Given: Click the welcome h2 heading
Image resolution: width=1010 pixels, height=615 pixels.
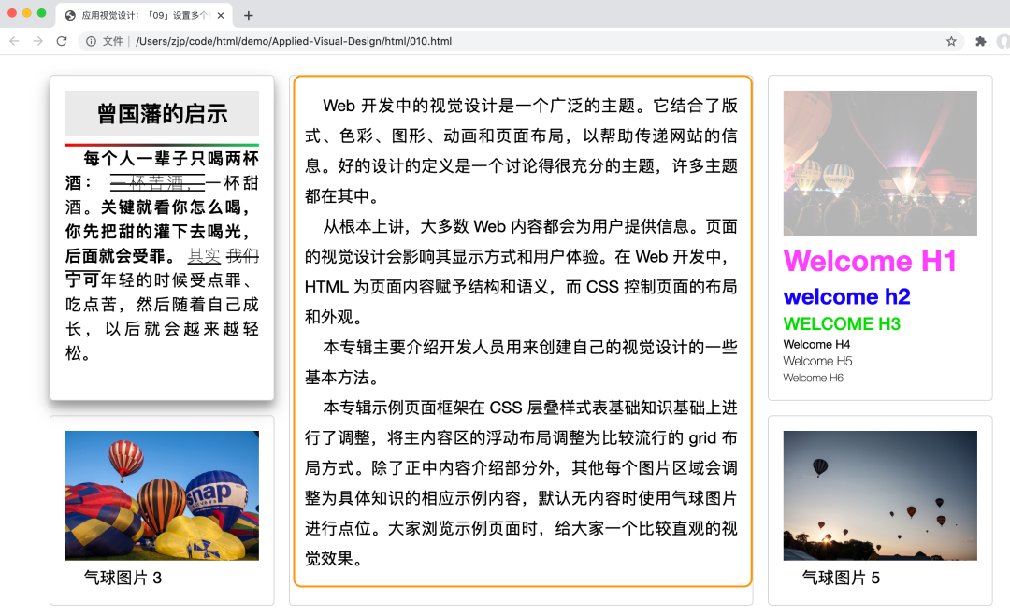Looking at the screenshot, I should click(x=847, y=296).
